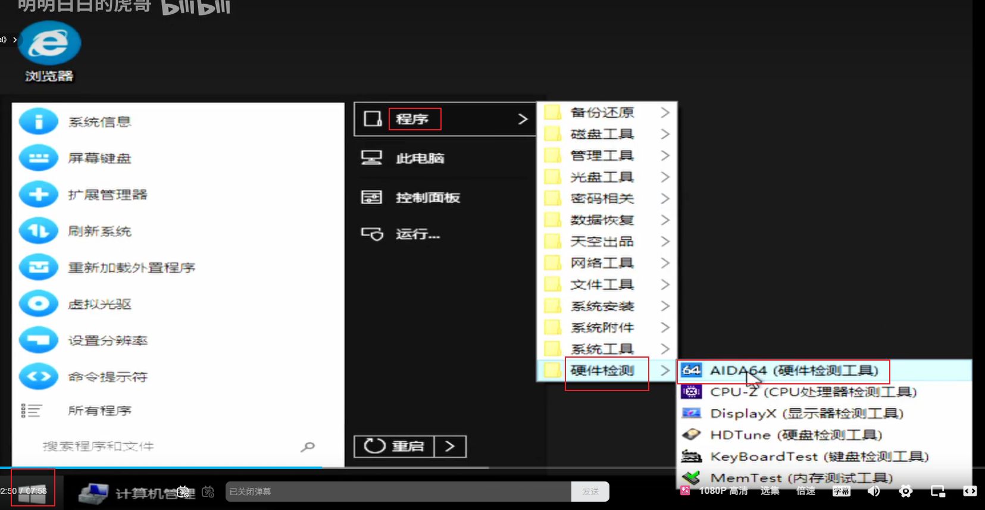Screen dimensions: 985x510
Task: Click the MemTest memory icon
Action: click(692, 478)
